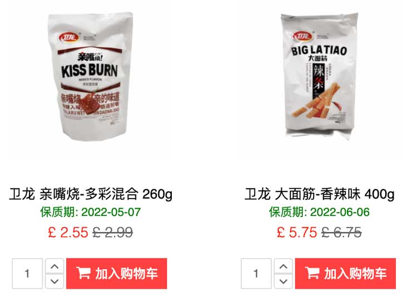417x298 pixels.
Task: Decrease quantity for 亲嘴烧 260g with down arrow
Action: pos(54,281)
